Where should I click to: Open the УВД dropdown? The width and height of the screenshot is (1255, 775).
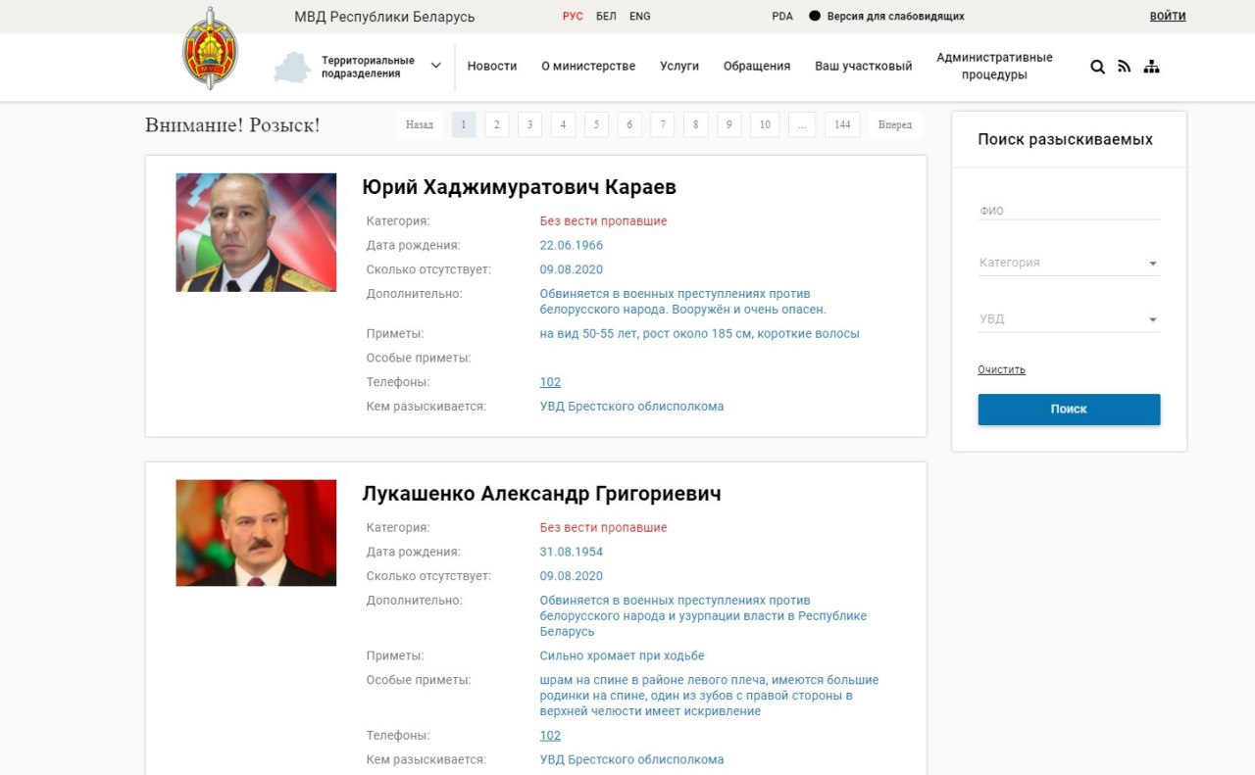1069,319
